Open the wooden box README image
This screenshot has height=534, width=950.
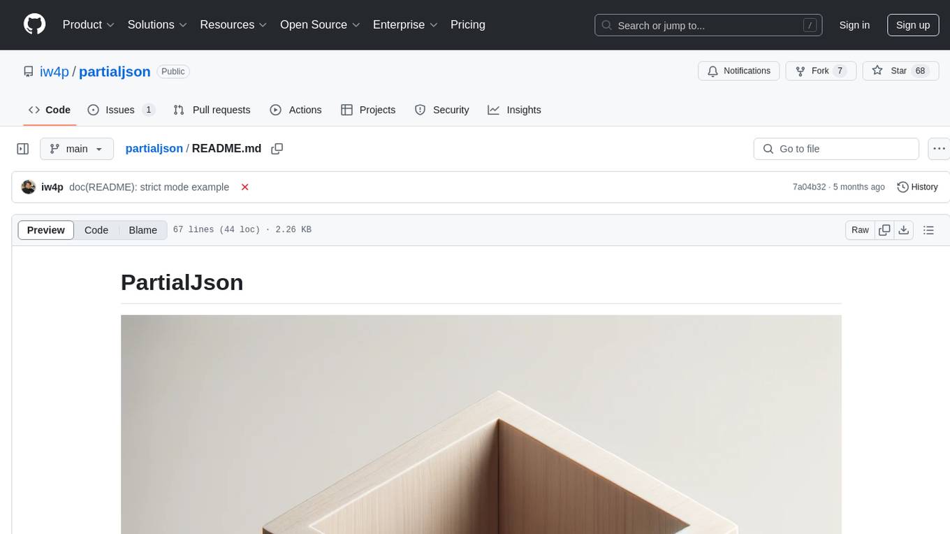[481, 424]
